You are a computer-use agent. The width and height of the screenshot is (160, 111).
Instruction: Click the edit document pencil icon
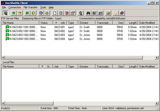click(x=41, y=13)
